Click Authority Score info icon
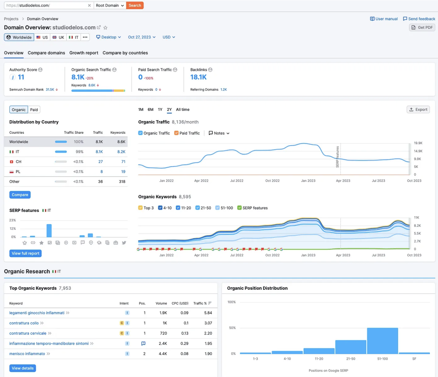 point(40,70)
